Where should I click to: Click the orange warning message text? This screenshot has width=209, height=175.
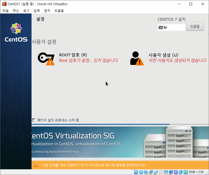94,165
